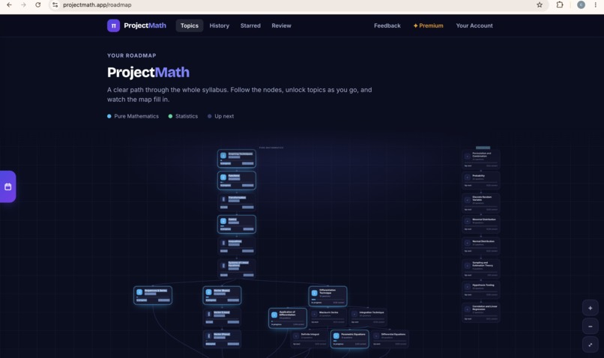
Task: Open the Definite Integral topic node
Action: click(x=309, y=339)
